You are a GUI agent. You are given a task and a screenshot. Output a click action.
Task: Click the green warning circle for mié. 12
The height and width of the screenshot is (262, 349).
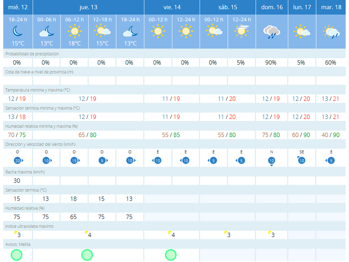[17, 255]
